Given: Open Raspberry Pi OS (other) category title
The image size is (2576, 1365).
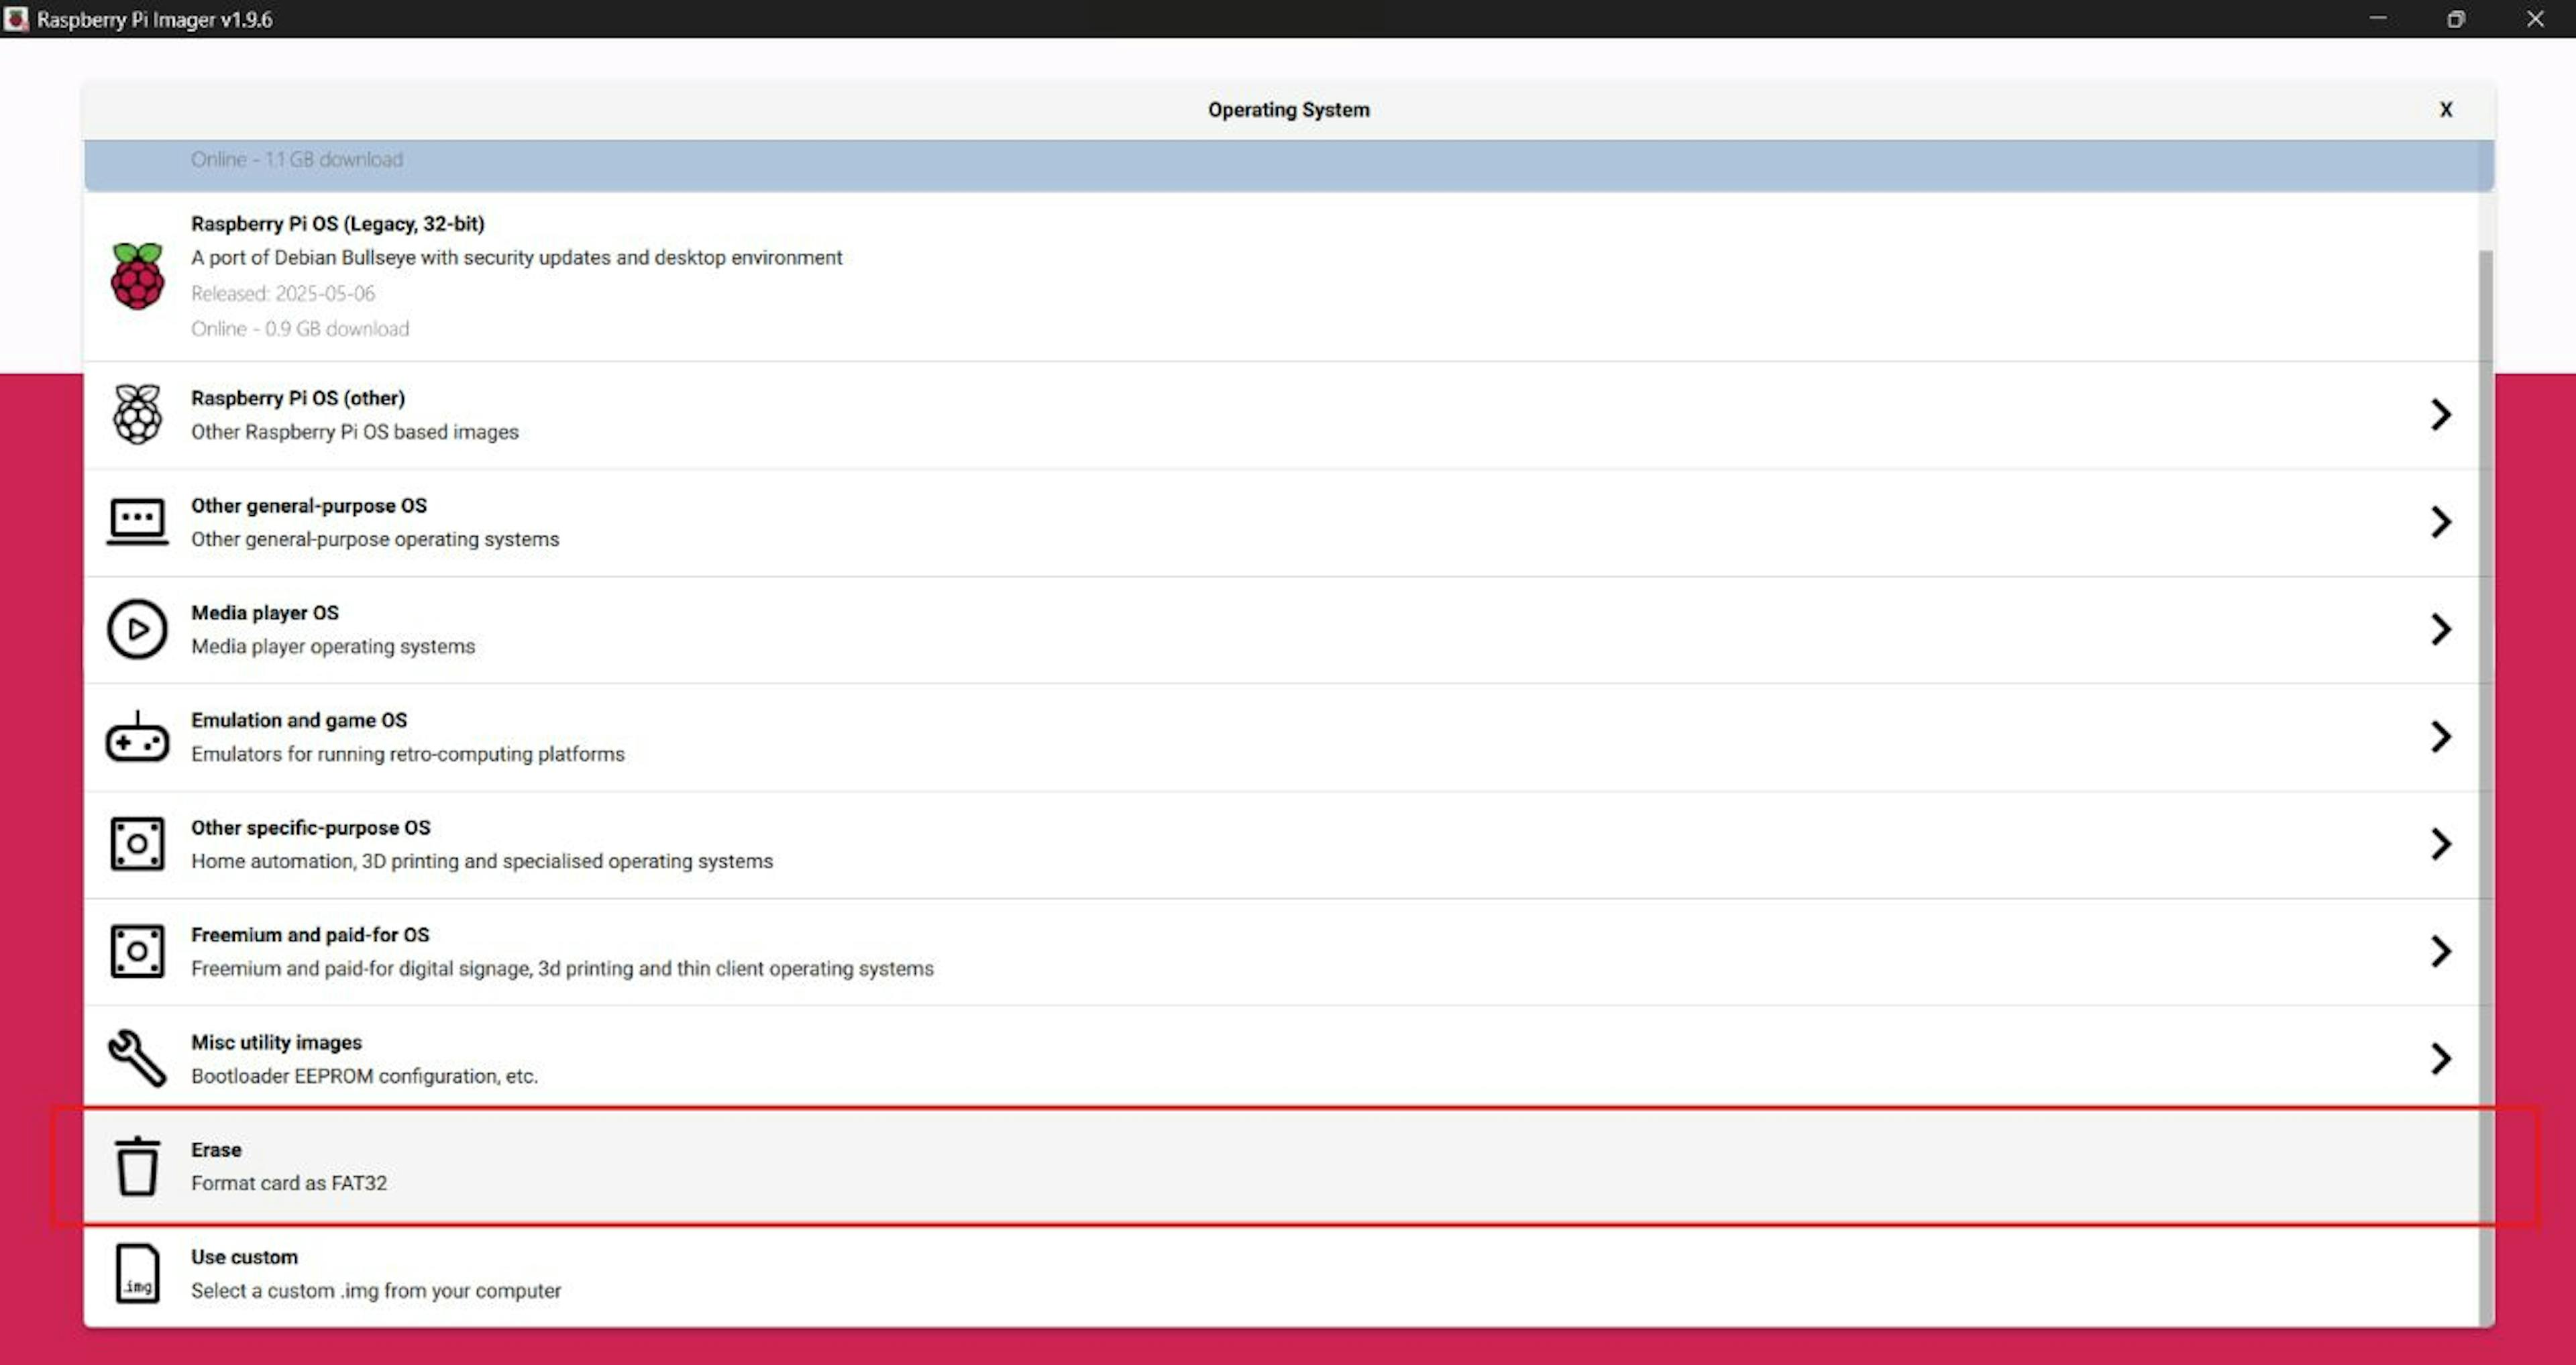Looking at the screenshot, I should tap(298, 398).
